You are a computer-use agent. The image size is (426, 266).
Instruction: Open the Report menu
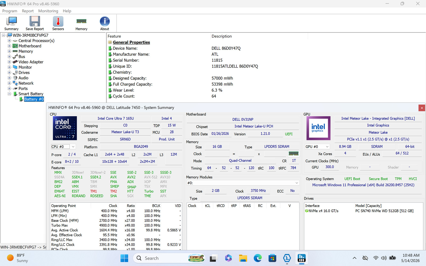click(x=28, y=11)
